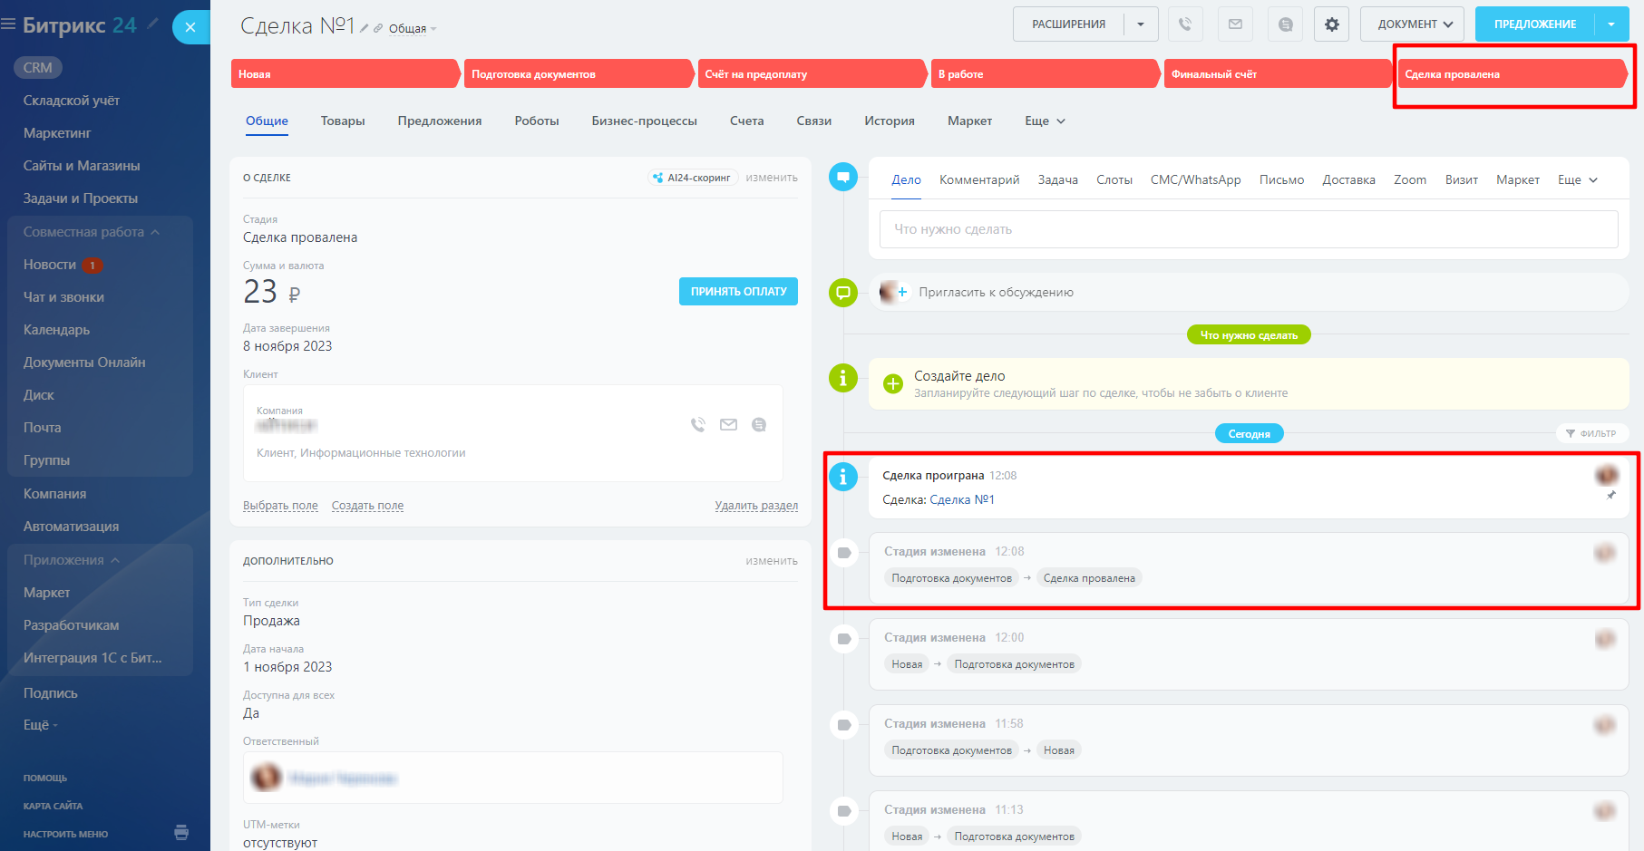The width and height of the screenshot is (1644, 851).
Task: Click the green comment icon in the timeline
Action: (x=843, y=292)
